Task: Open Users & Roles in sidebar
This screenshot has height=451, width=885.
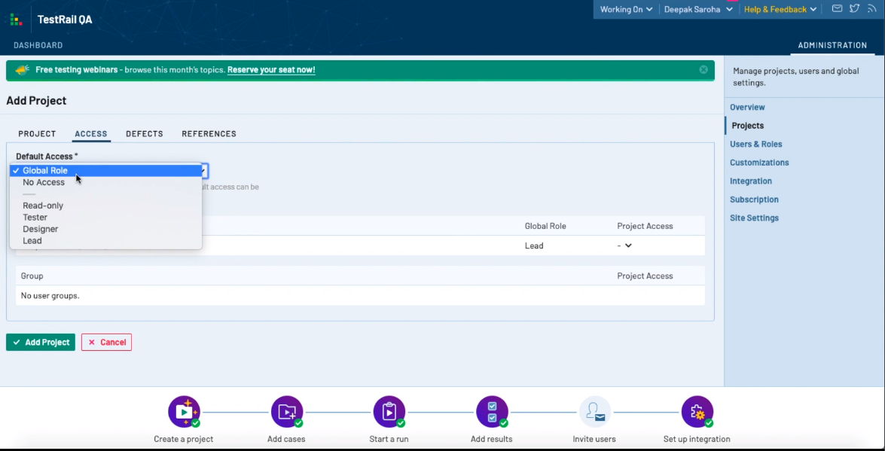Action: (755, 145)
